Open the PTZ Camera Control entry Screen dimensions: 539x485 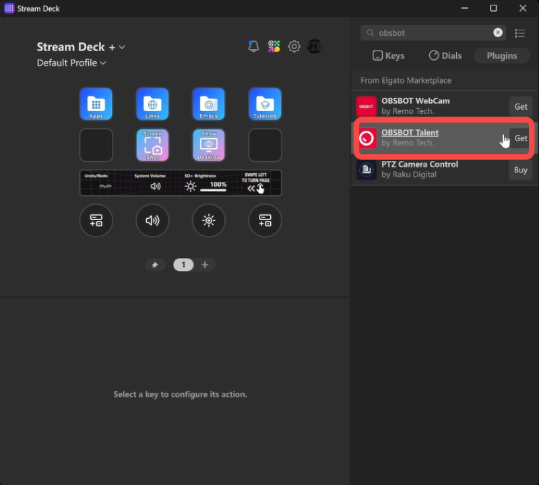[x=445, y=170]
